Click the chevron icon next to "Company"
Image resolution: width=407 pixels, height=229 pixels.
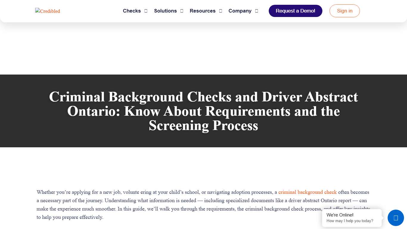pos(257,11)
